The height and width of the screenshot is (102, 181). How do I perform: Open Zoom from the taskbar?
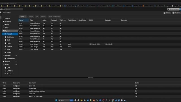[x=100, y=100]
